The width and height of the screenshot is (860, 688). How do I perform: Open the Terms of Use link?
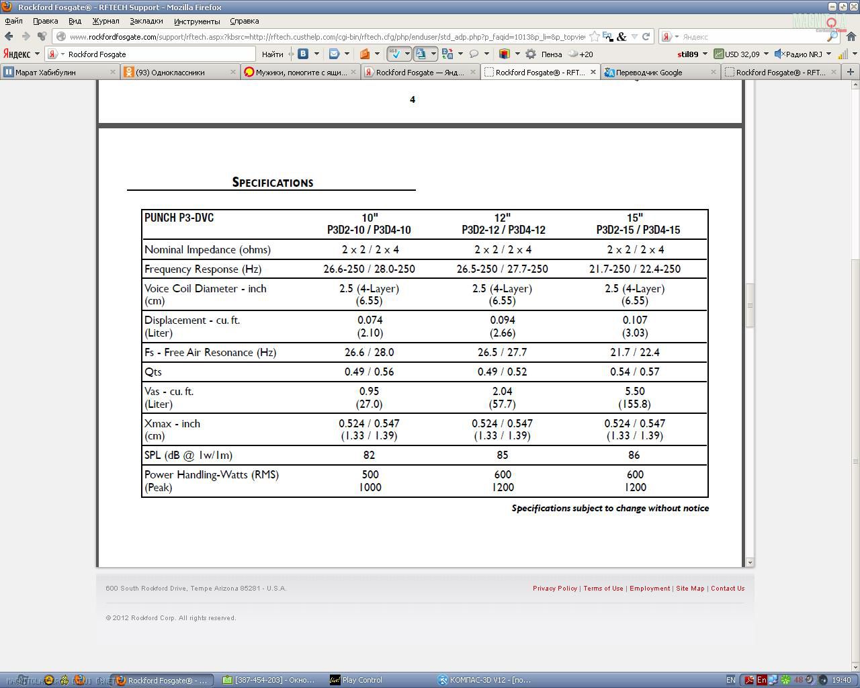click(603, 589)
